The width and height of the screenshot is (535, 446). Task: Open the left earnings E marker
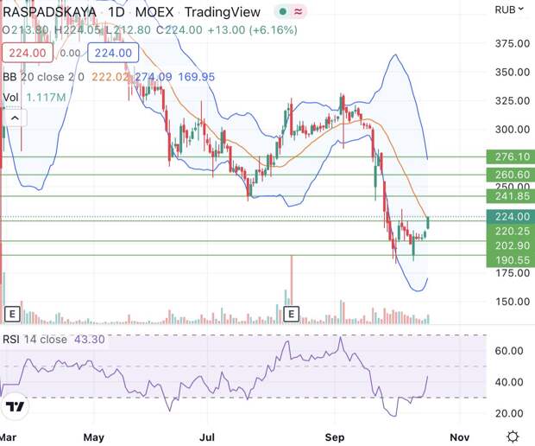click(12, 314)
